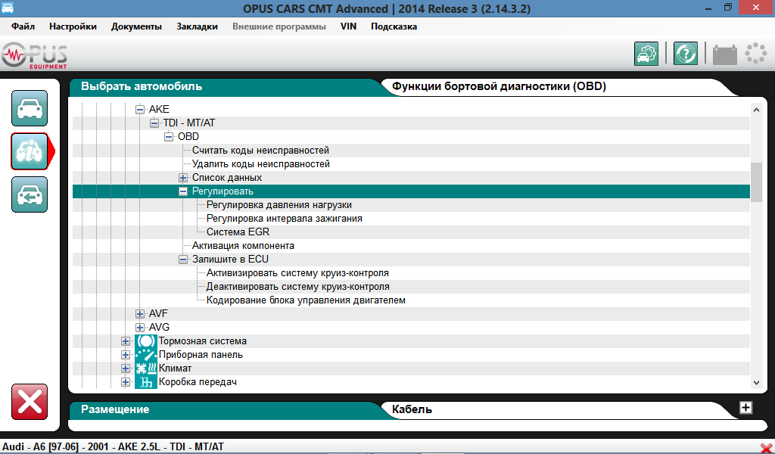Select the Коробка передач label
This screenshot has width=775, height=454.
[x=198, y=382]
